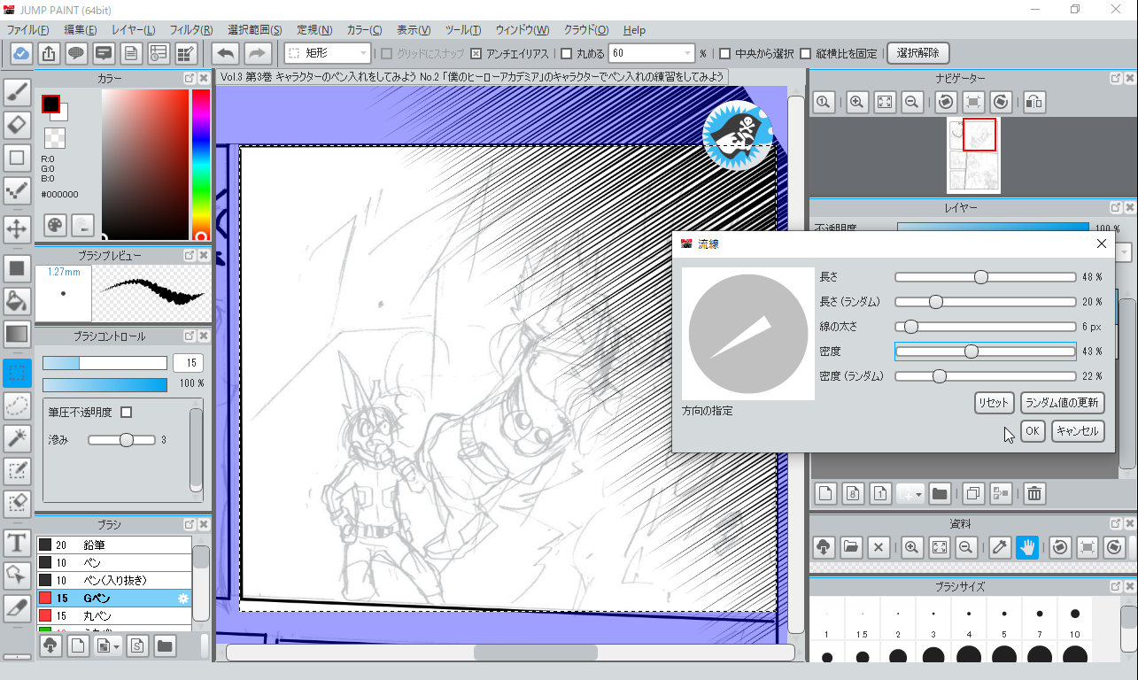Click the black foreground color swatch

tap(50, 104)
